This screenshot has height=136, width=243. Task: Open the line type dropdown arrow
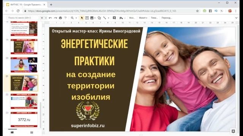(x=109, y=18)
